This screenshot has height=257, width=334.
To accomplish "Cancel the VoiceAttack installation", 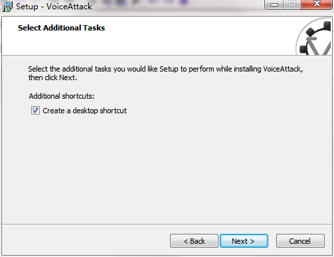I will coord(300,241).
